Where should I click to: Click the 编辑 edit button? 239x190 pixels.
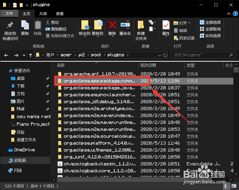pos(180,30)
